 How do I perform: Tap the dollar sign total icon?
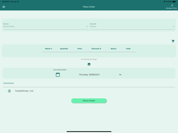9,91
